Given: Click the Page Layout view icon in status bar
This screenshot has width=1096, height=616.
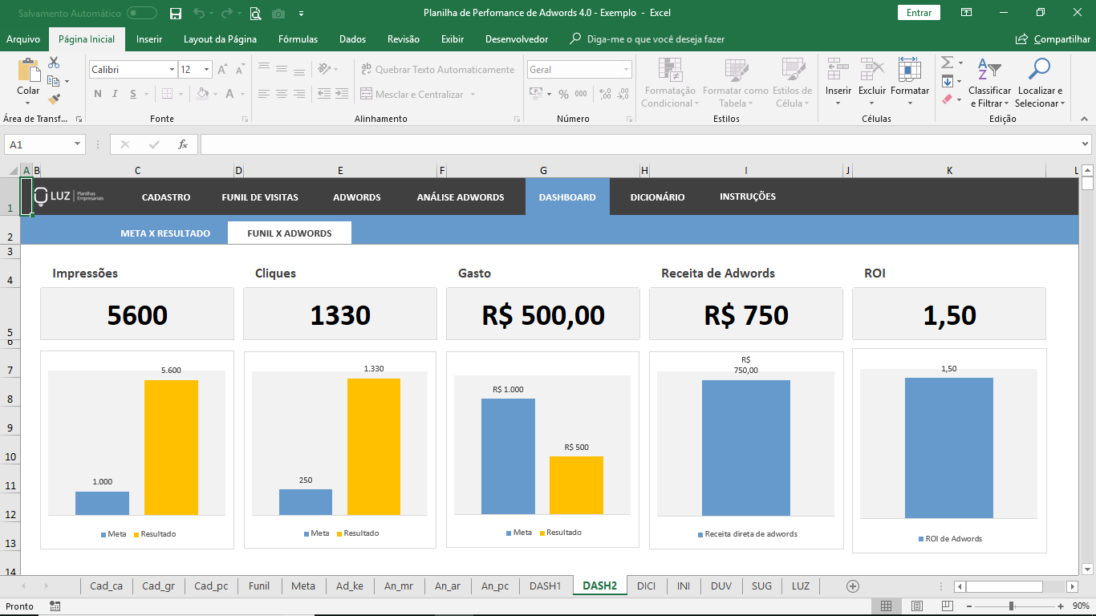Looking at the screenshot, I should click(915, 606).
